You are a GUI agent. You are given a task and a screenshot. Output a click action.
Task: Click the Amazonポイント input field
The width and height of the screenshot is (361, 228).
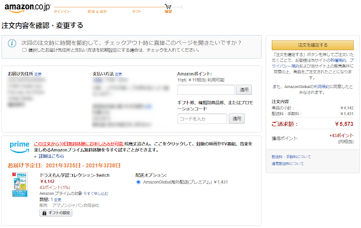click(206, 90)
